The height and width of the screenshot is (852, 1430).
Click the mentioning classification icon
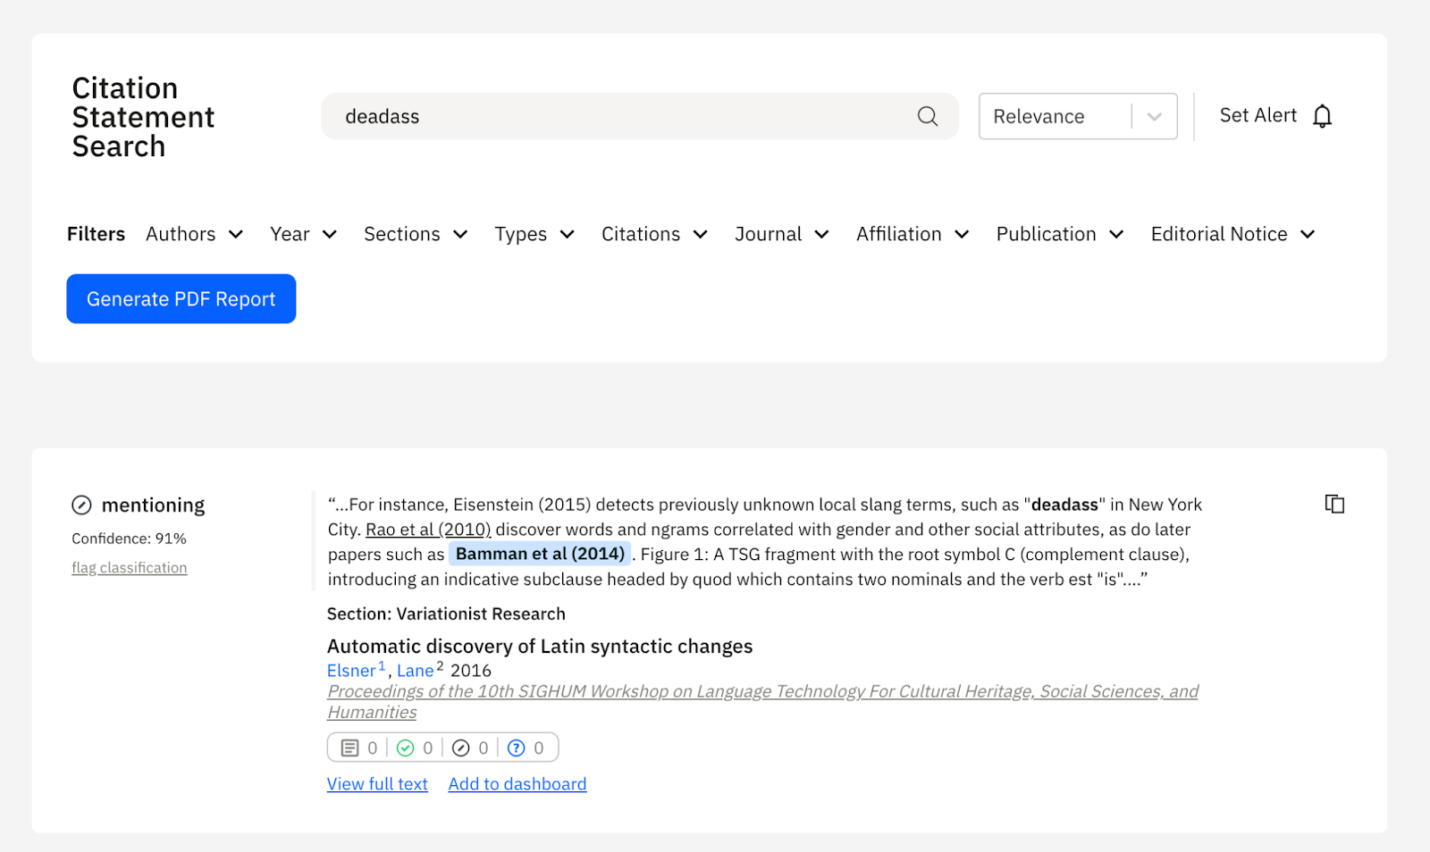81,505
